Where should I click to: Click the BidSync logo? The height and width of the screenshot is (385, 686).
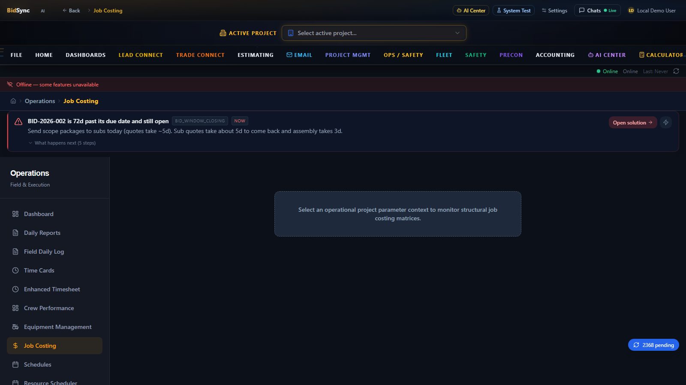coord(18,10)
